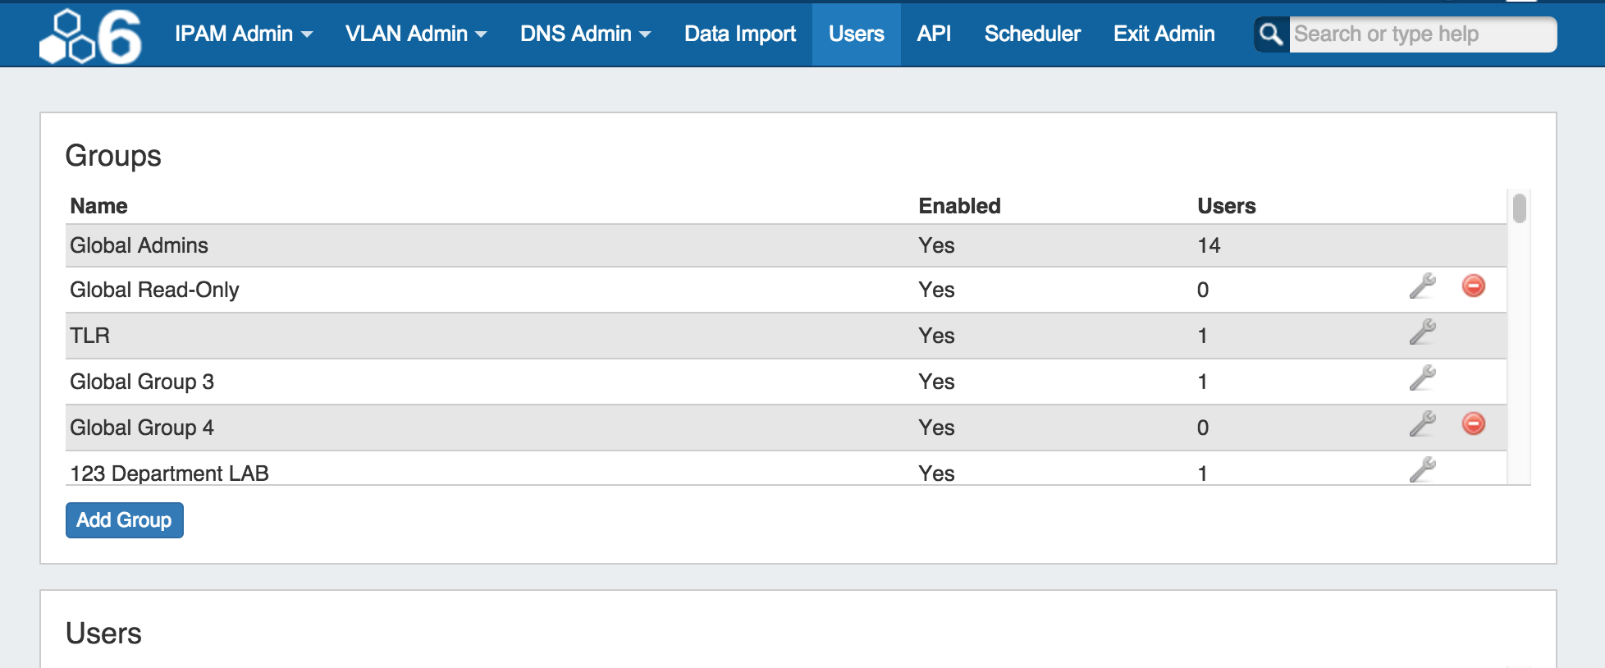This screenshot has width=1605, height=668.
Task: Open TLR group settings wrench
Action: (1422, 332)
